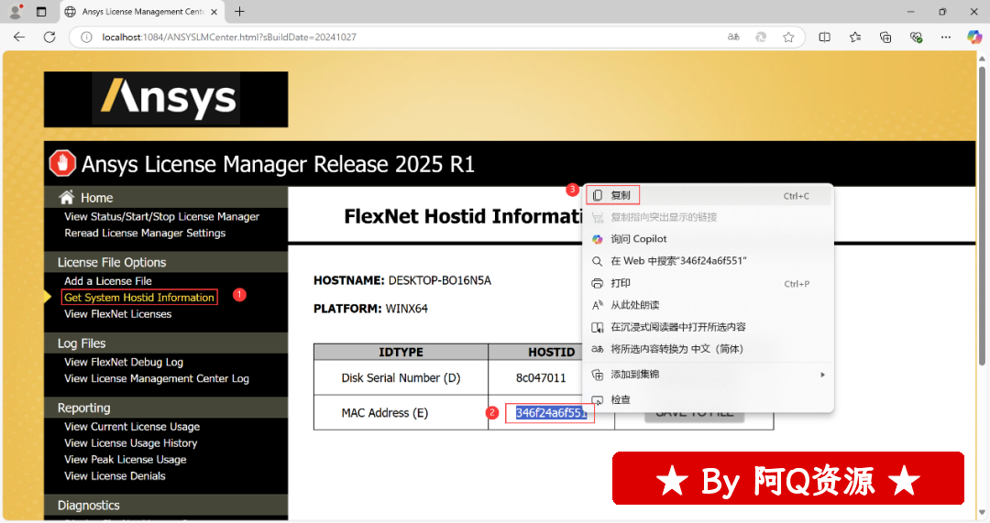Open the tab actions menu icon
This screenshot has height=523, width=990.
(x=41, y=11)
